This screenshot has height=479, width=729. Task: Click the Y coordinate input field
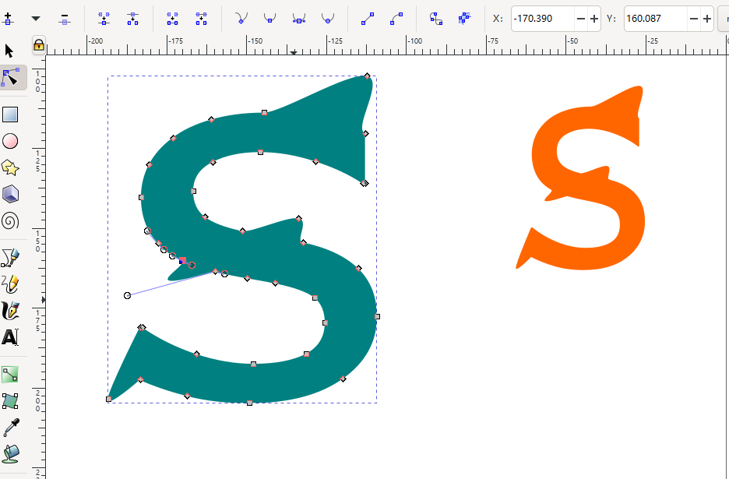coord(656,19)
